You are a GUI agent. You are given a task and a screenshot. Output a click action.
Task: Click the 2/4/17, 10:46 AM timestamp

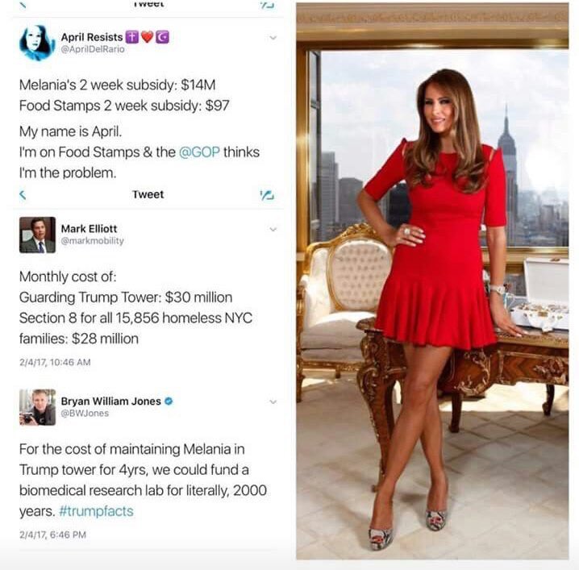pos(55,362)
